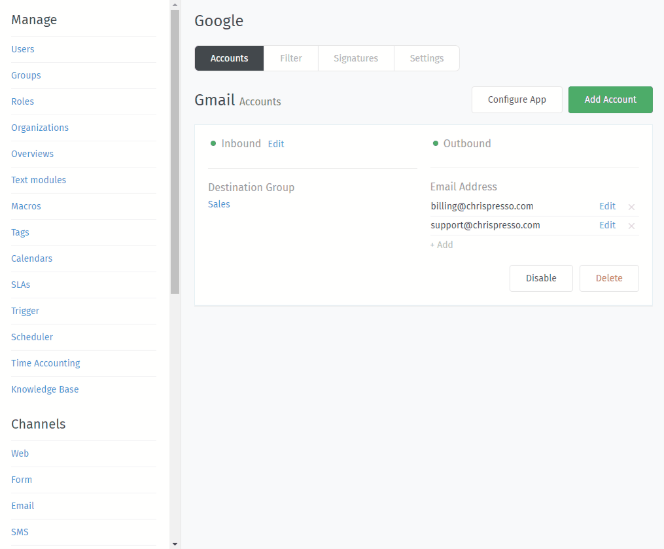Click the Email Address column label
The width and height of the screenshot is (664, 549).
pos(464,186)
